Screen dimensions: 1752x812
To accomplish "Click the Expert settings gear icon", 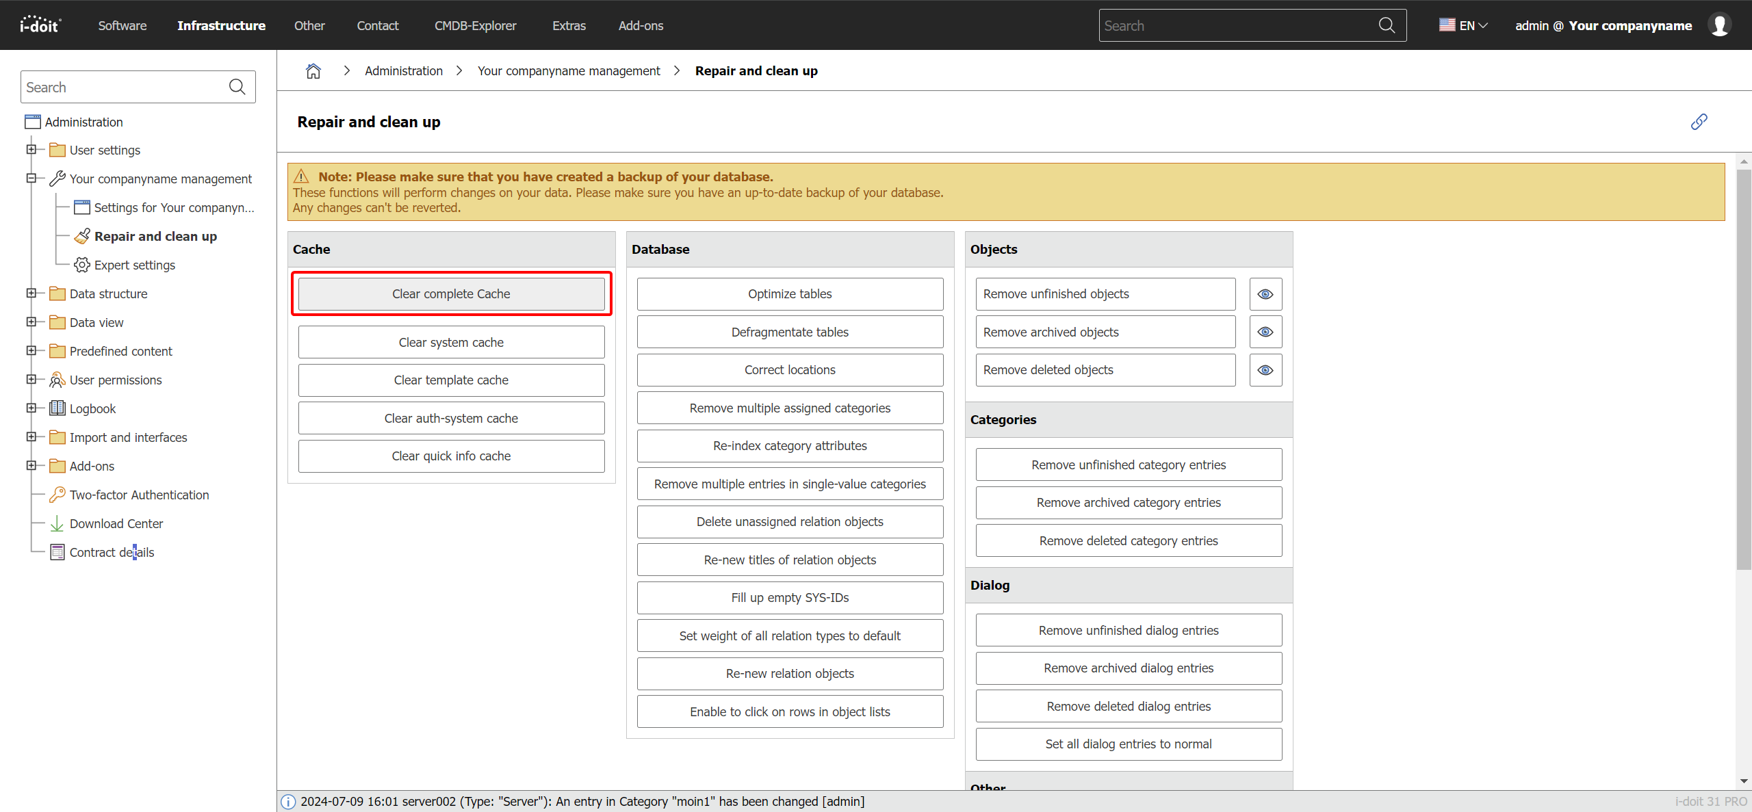I will 82,265.
